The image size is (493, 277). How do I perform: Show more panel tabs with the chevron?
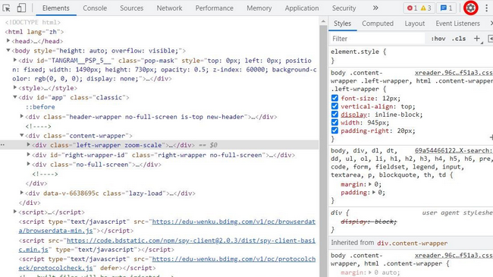point(375,8)
